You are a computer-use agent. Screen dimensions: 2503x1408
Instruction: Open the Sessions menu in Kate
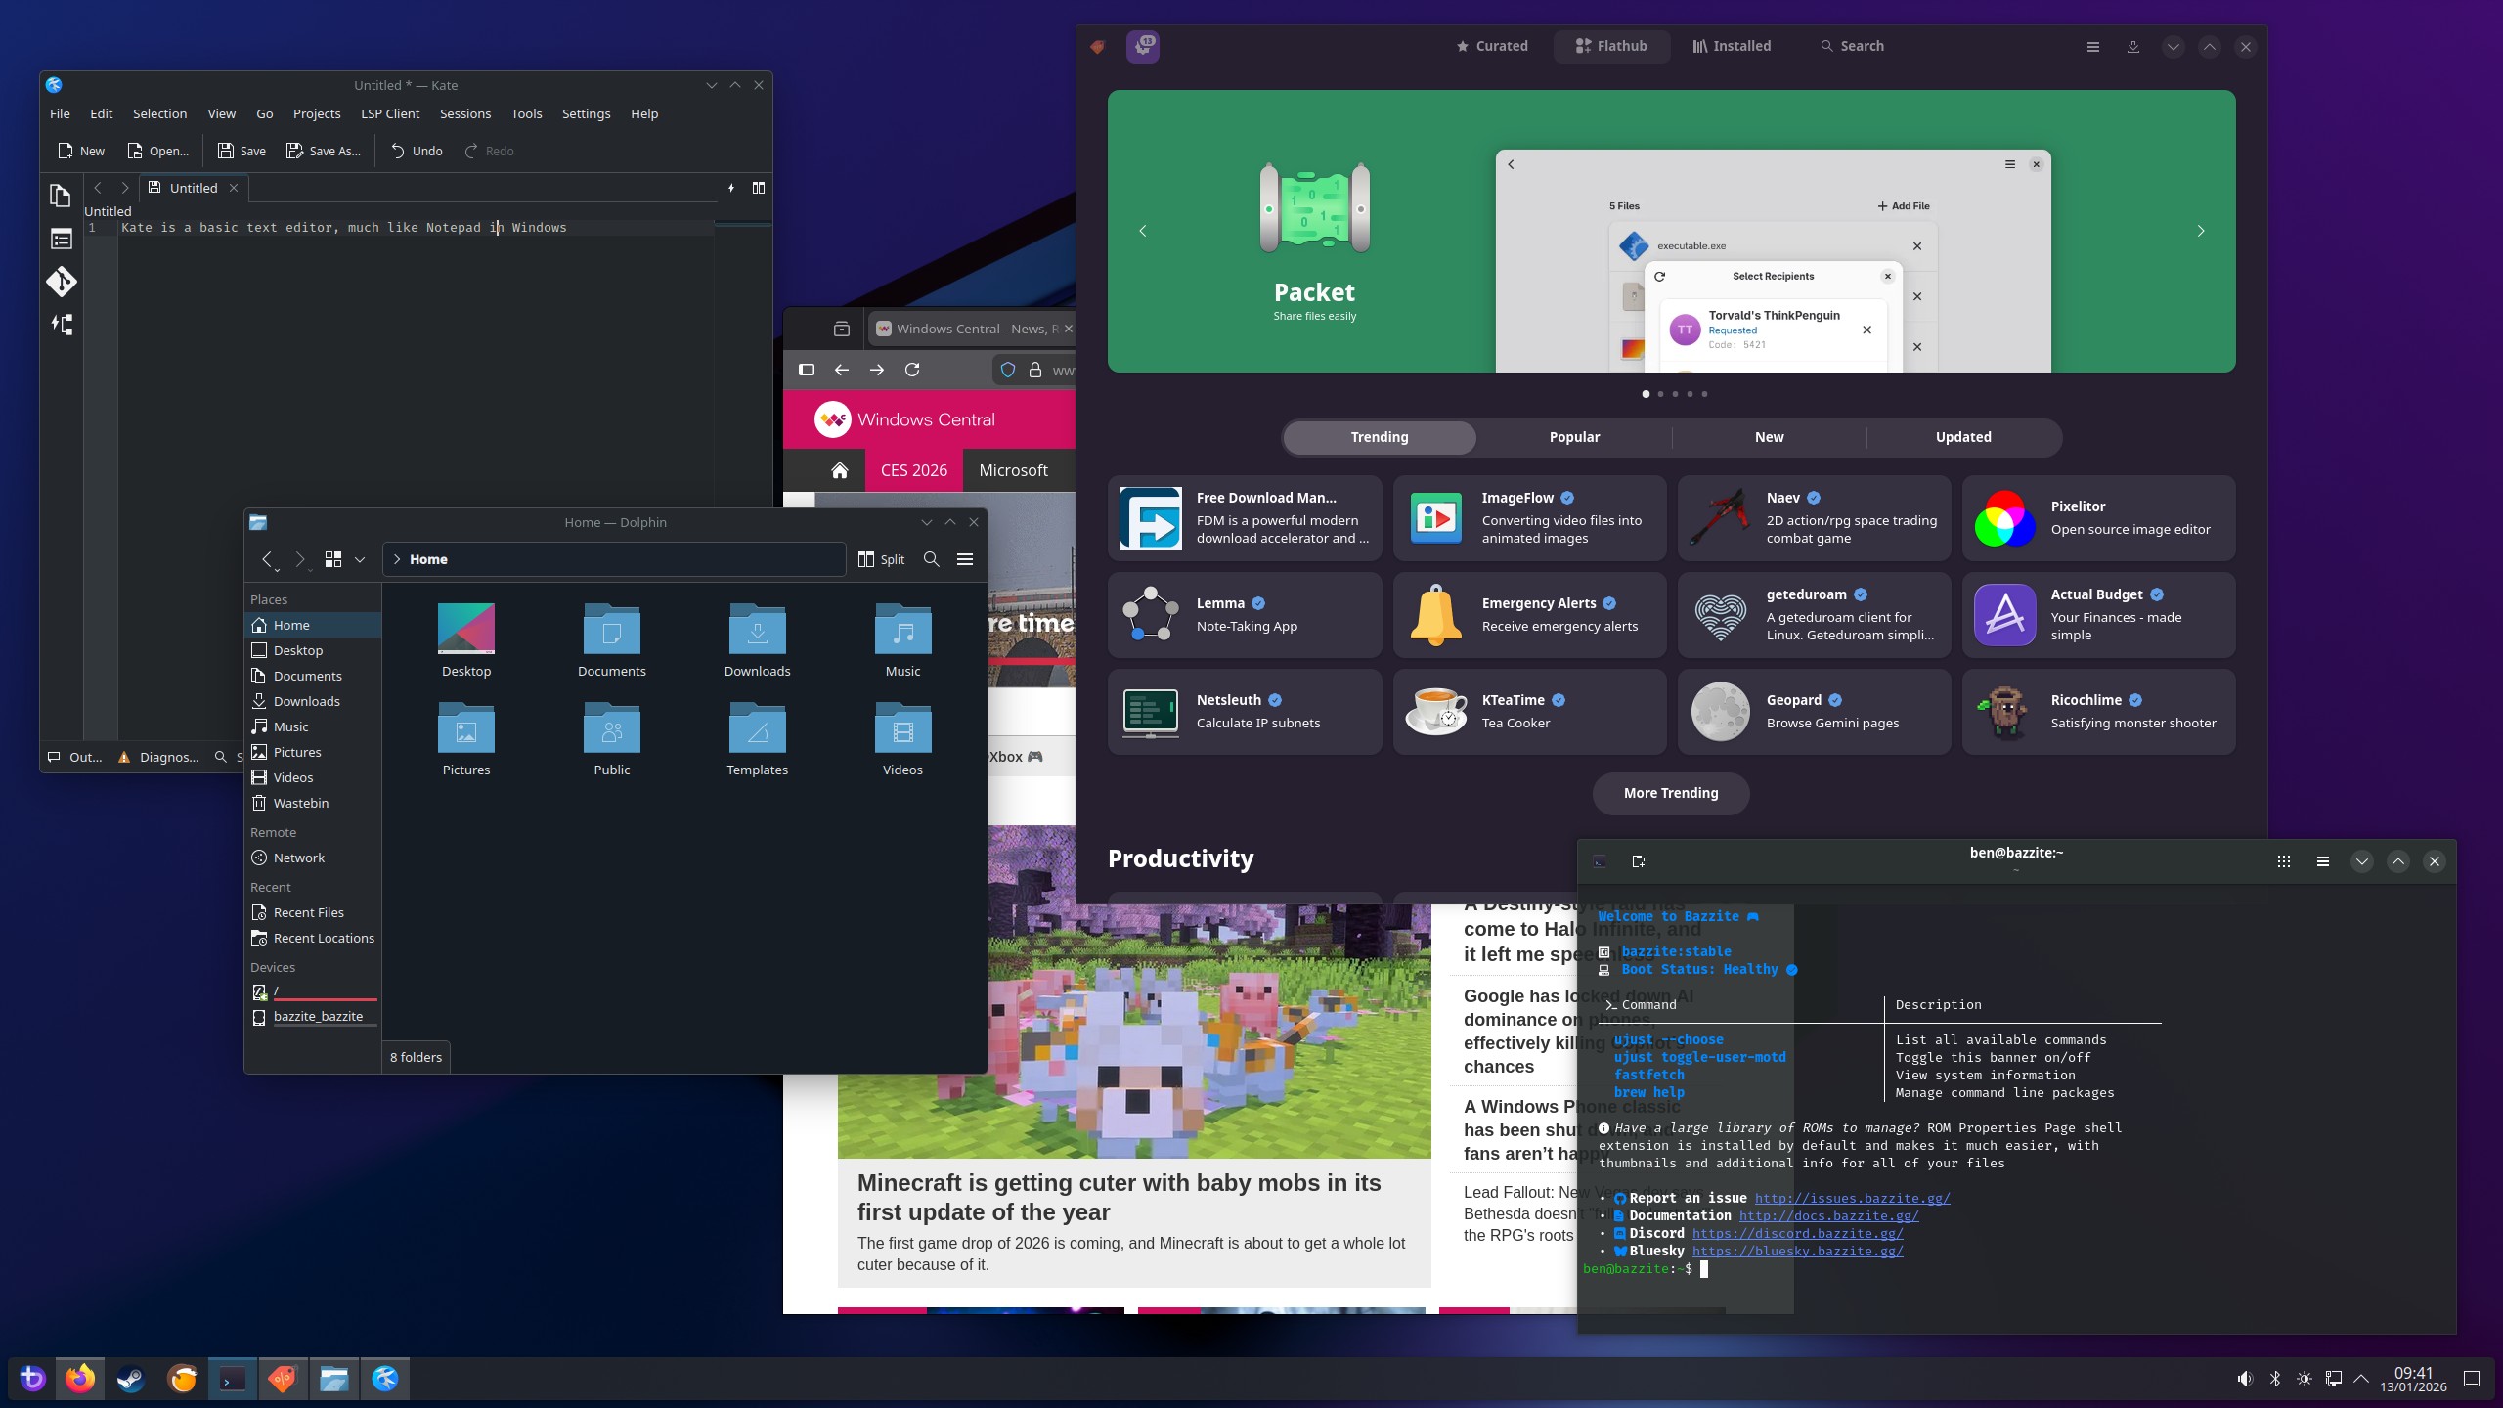point(465,113)
